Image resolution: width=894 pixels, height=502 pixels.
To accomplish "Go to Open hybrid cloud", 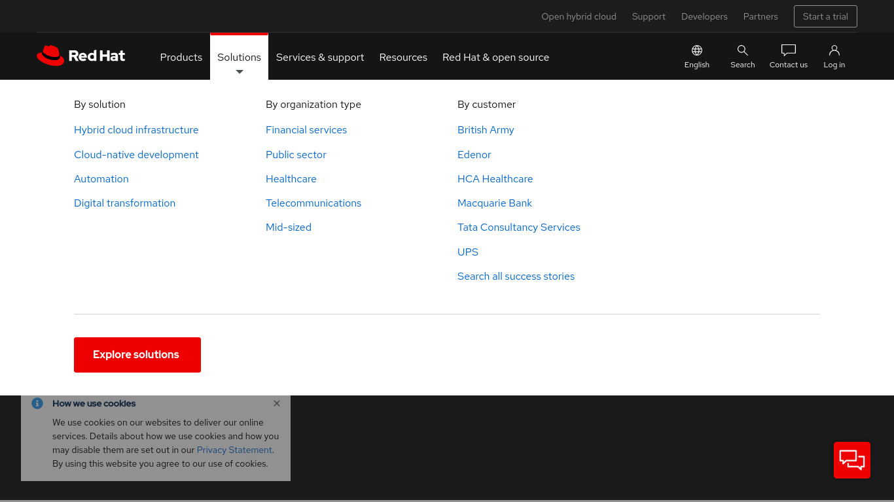I will click(x=579, y=16).
